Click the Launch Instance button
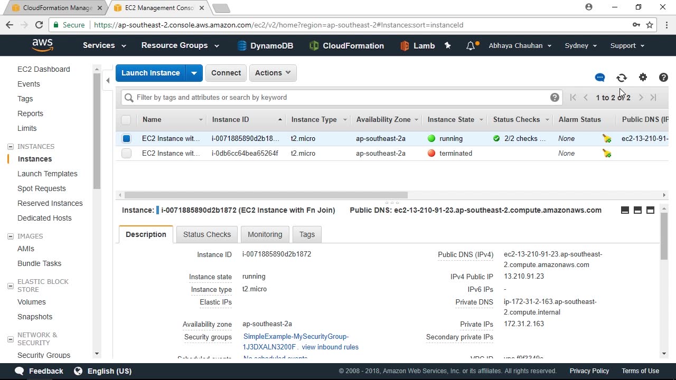This screenshot has width=676, height=380. tap(151, 73)
